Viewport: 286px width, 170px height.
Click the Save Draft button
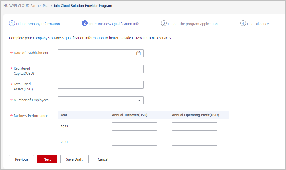74,159
